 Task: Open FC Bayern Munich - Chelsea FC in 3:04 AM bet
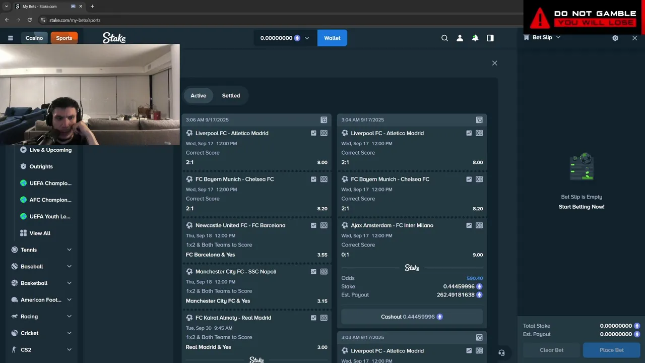pos(390,179)
